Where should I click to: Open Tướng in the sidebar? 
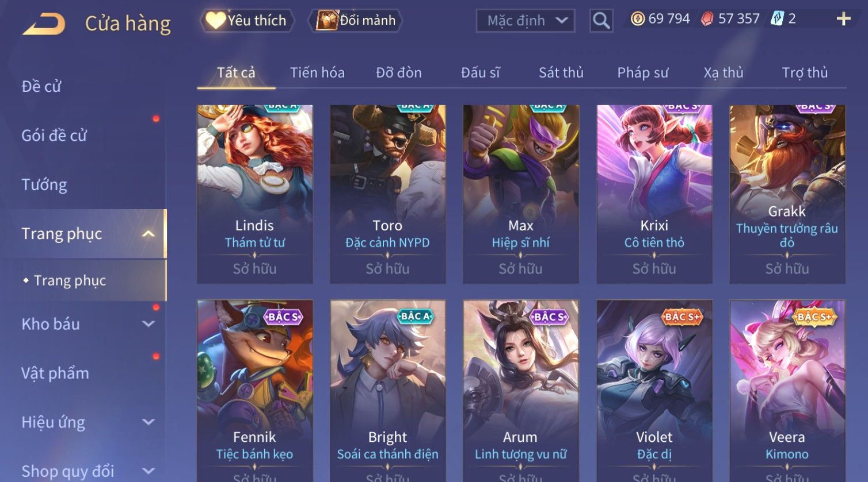44,184
